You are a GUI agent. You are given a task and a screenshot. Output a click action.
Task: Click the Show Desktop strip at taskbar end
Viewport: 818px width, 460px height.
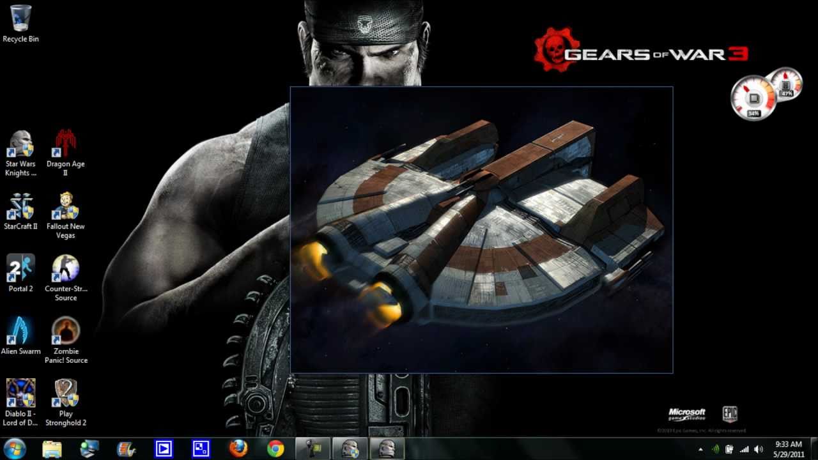point(813,448)
